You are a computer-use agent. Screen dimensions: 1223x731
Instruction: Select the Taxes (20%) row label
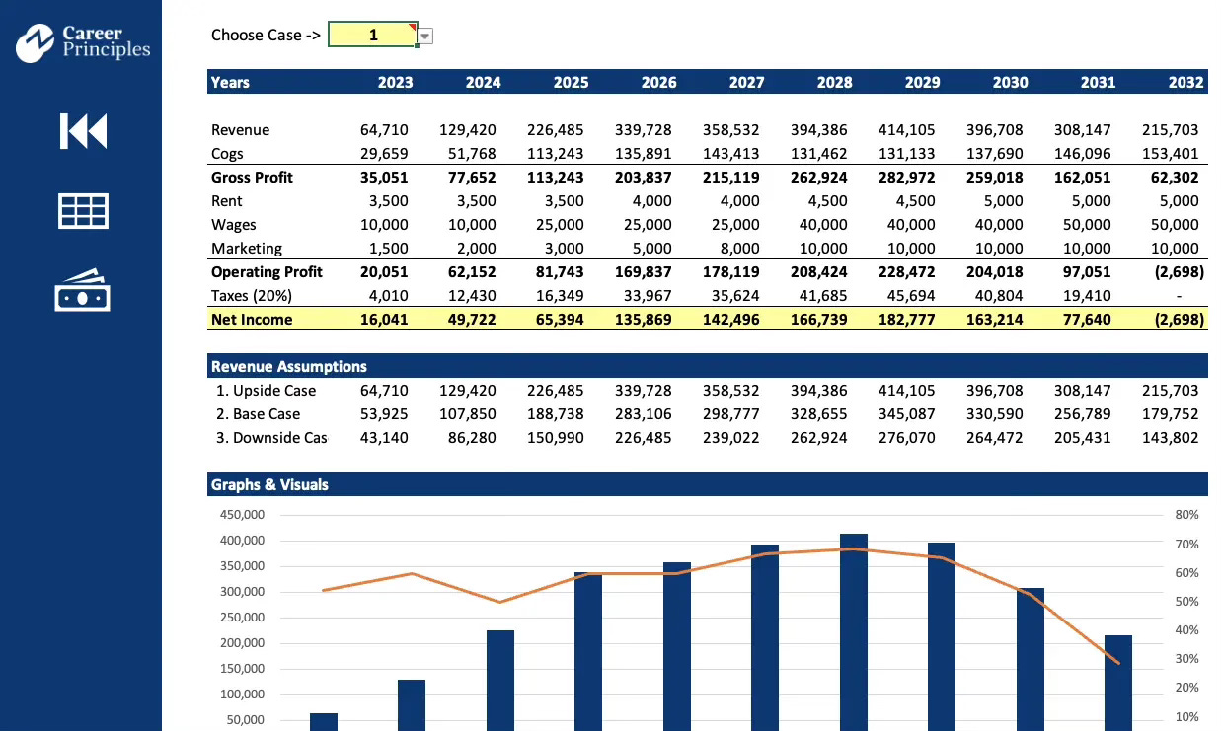pyautogui.click(x=252, y=295)
